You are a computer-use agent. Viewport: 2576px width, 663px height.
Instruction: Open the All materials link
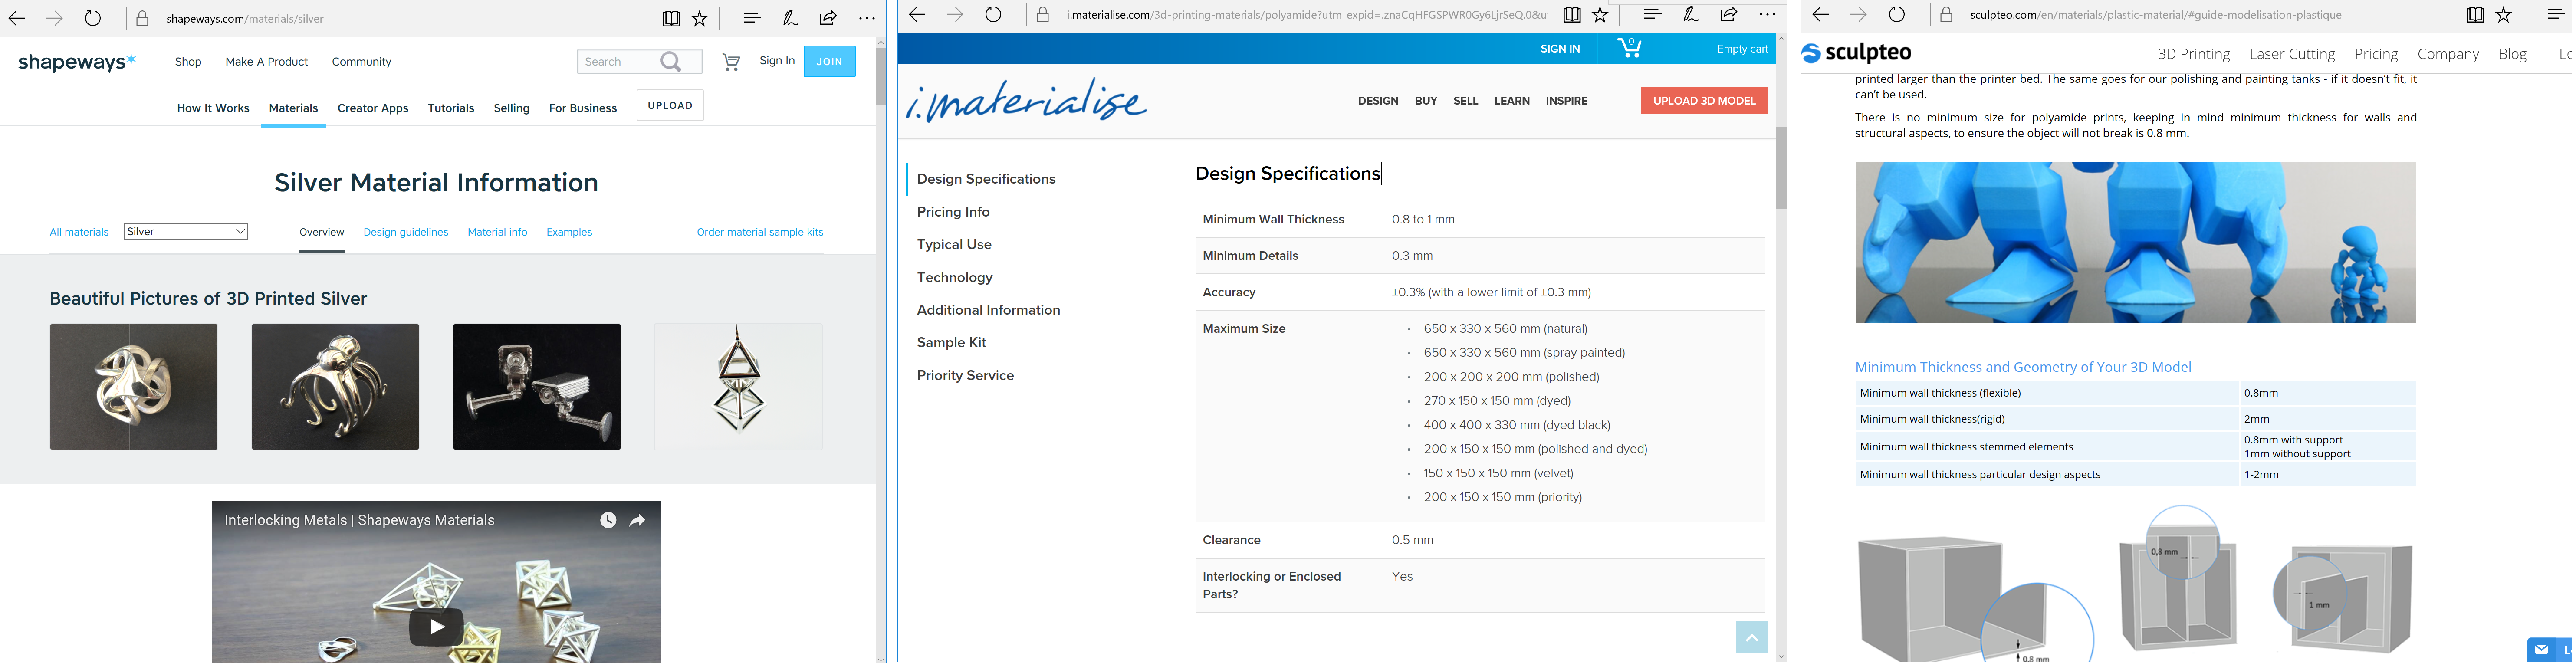pyautogui.click(x=79, y=232)
